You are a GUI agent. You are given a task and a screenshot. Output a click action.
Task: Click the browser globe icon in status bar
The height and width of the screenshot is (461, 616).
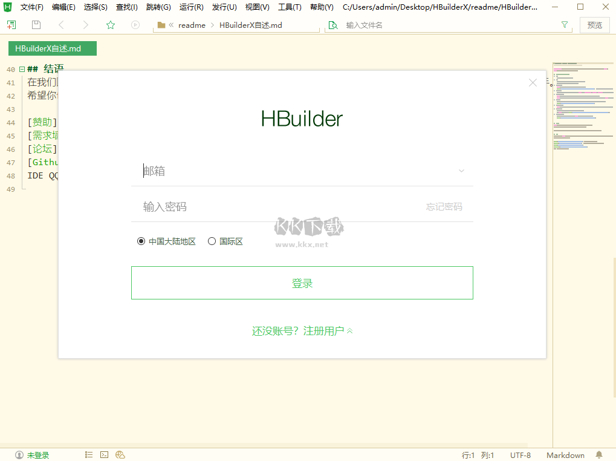120,455
